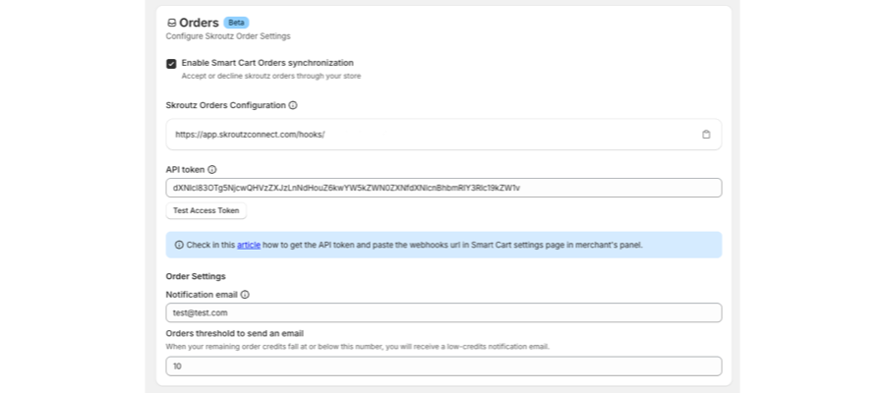Click the Test Access Token button
This screenshot has height=393, width=885.
(x=206, y=211)
